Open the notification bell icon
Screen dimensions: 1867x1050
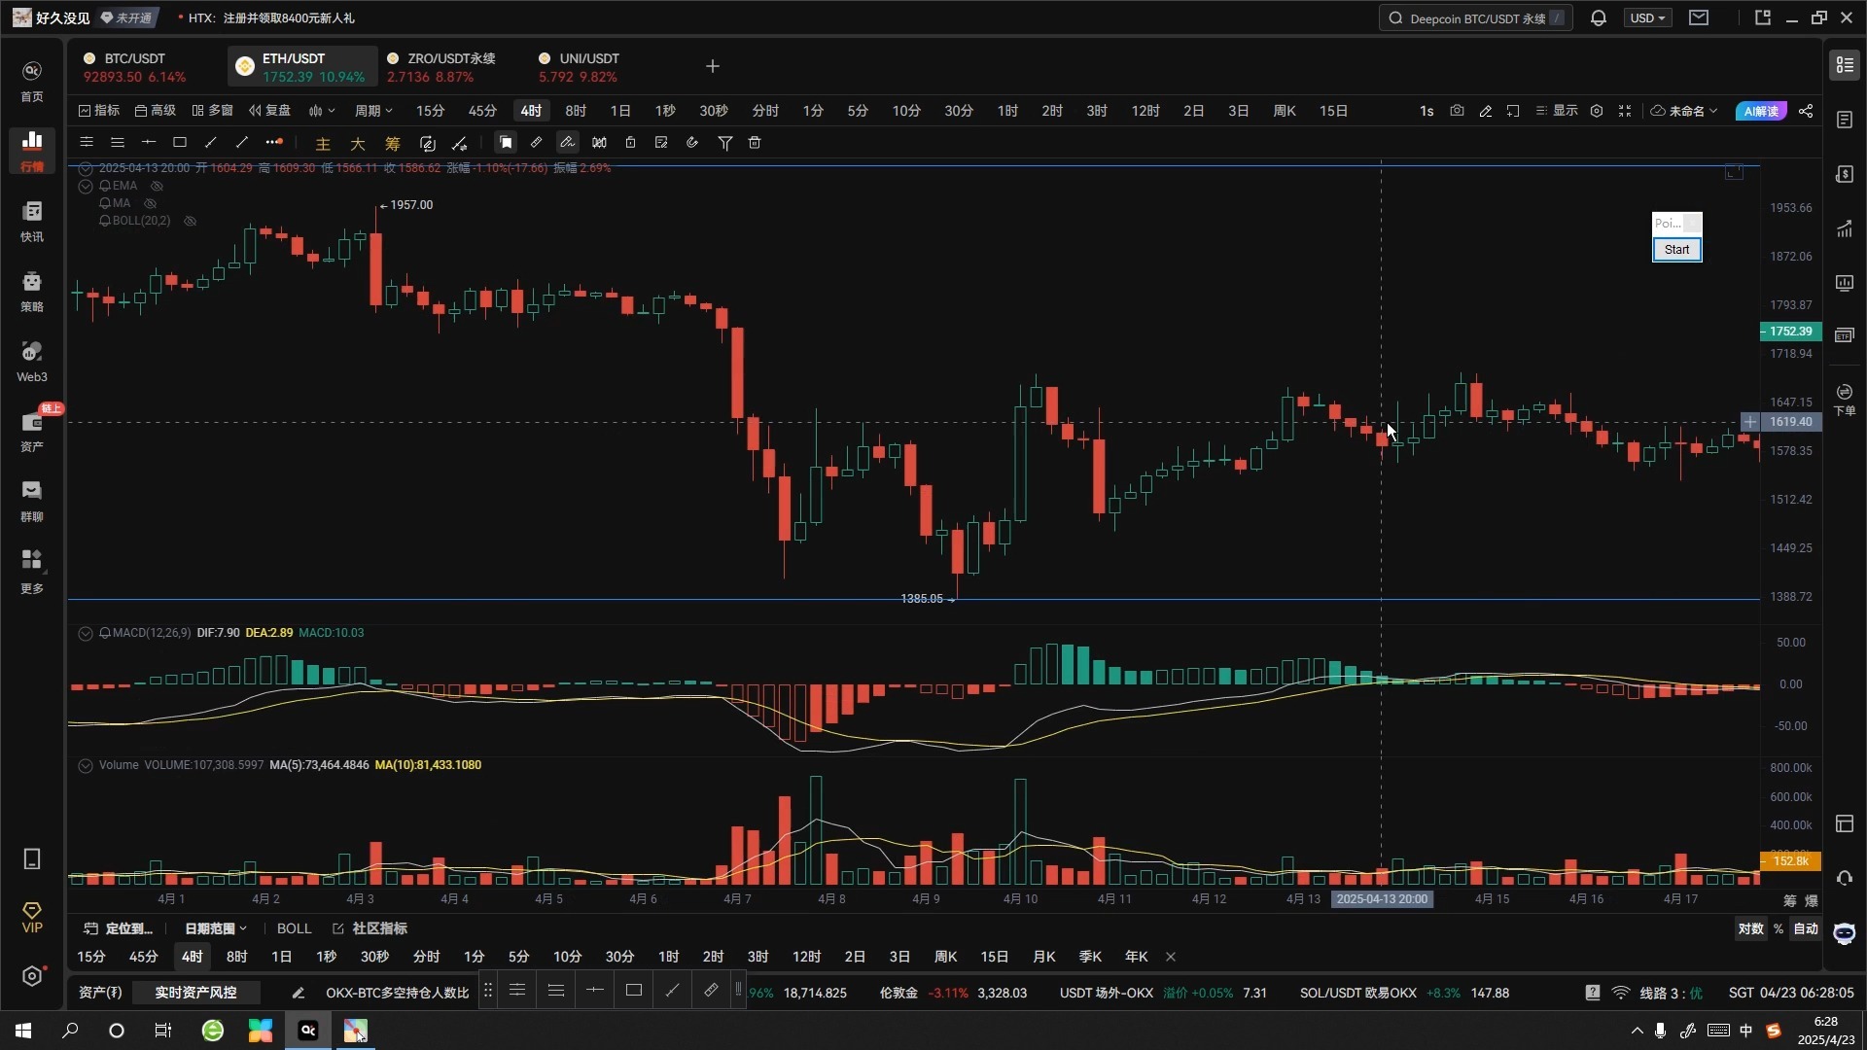[1598, 17]
